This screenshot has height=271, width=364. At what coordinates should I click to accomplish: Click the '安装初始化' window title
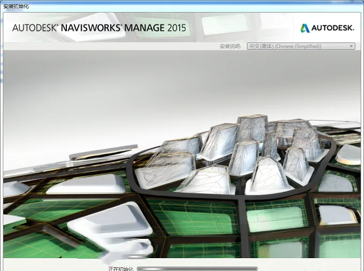[x=16, y=6]
